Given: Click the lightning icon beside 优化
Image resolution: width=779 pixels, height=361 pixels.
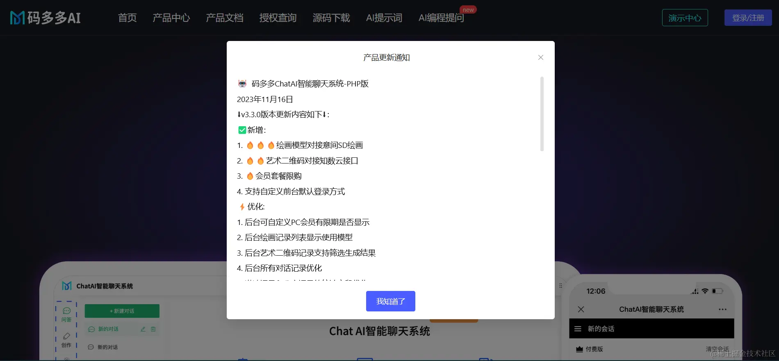Looking at the screenshot, I should pyautogui.click(x=242, y=207).
